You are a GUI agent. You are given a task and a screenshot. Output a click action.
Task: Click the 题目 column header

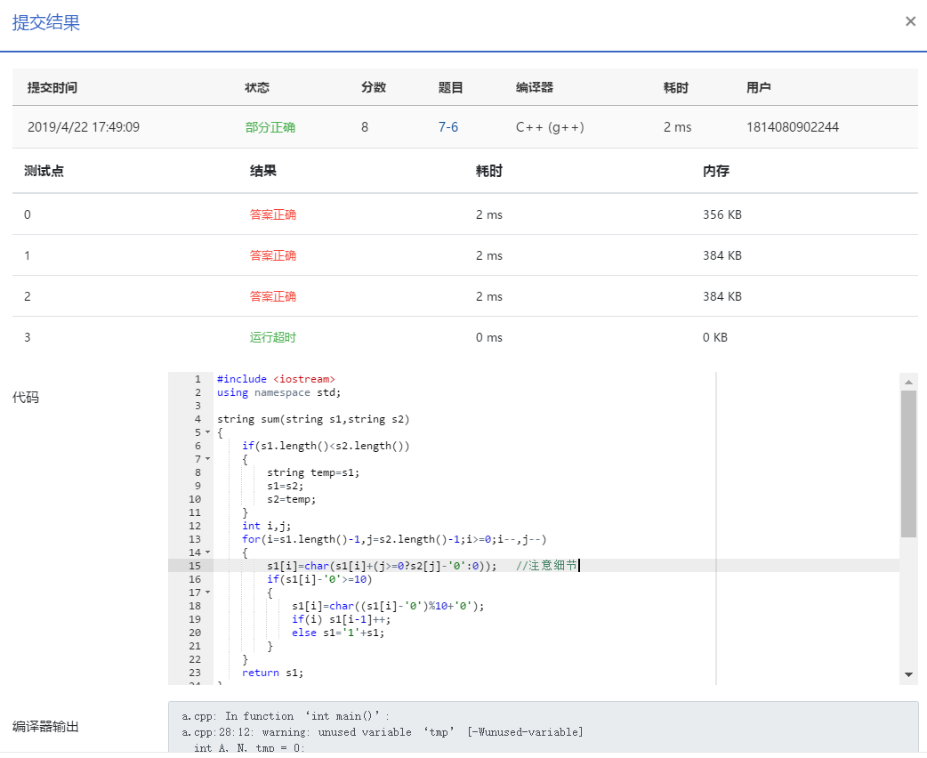[x=450, y=87]
